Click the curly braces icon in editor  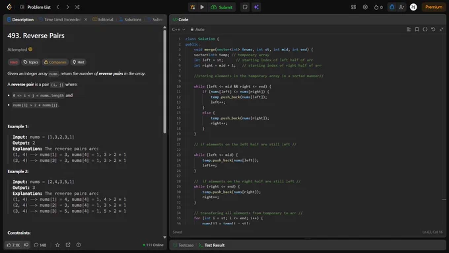425,29
